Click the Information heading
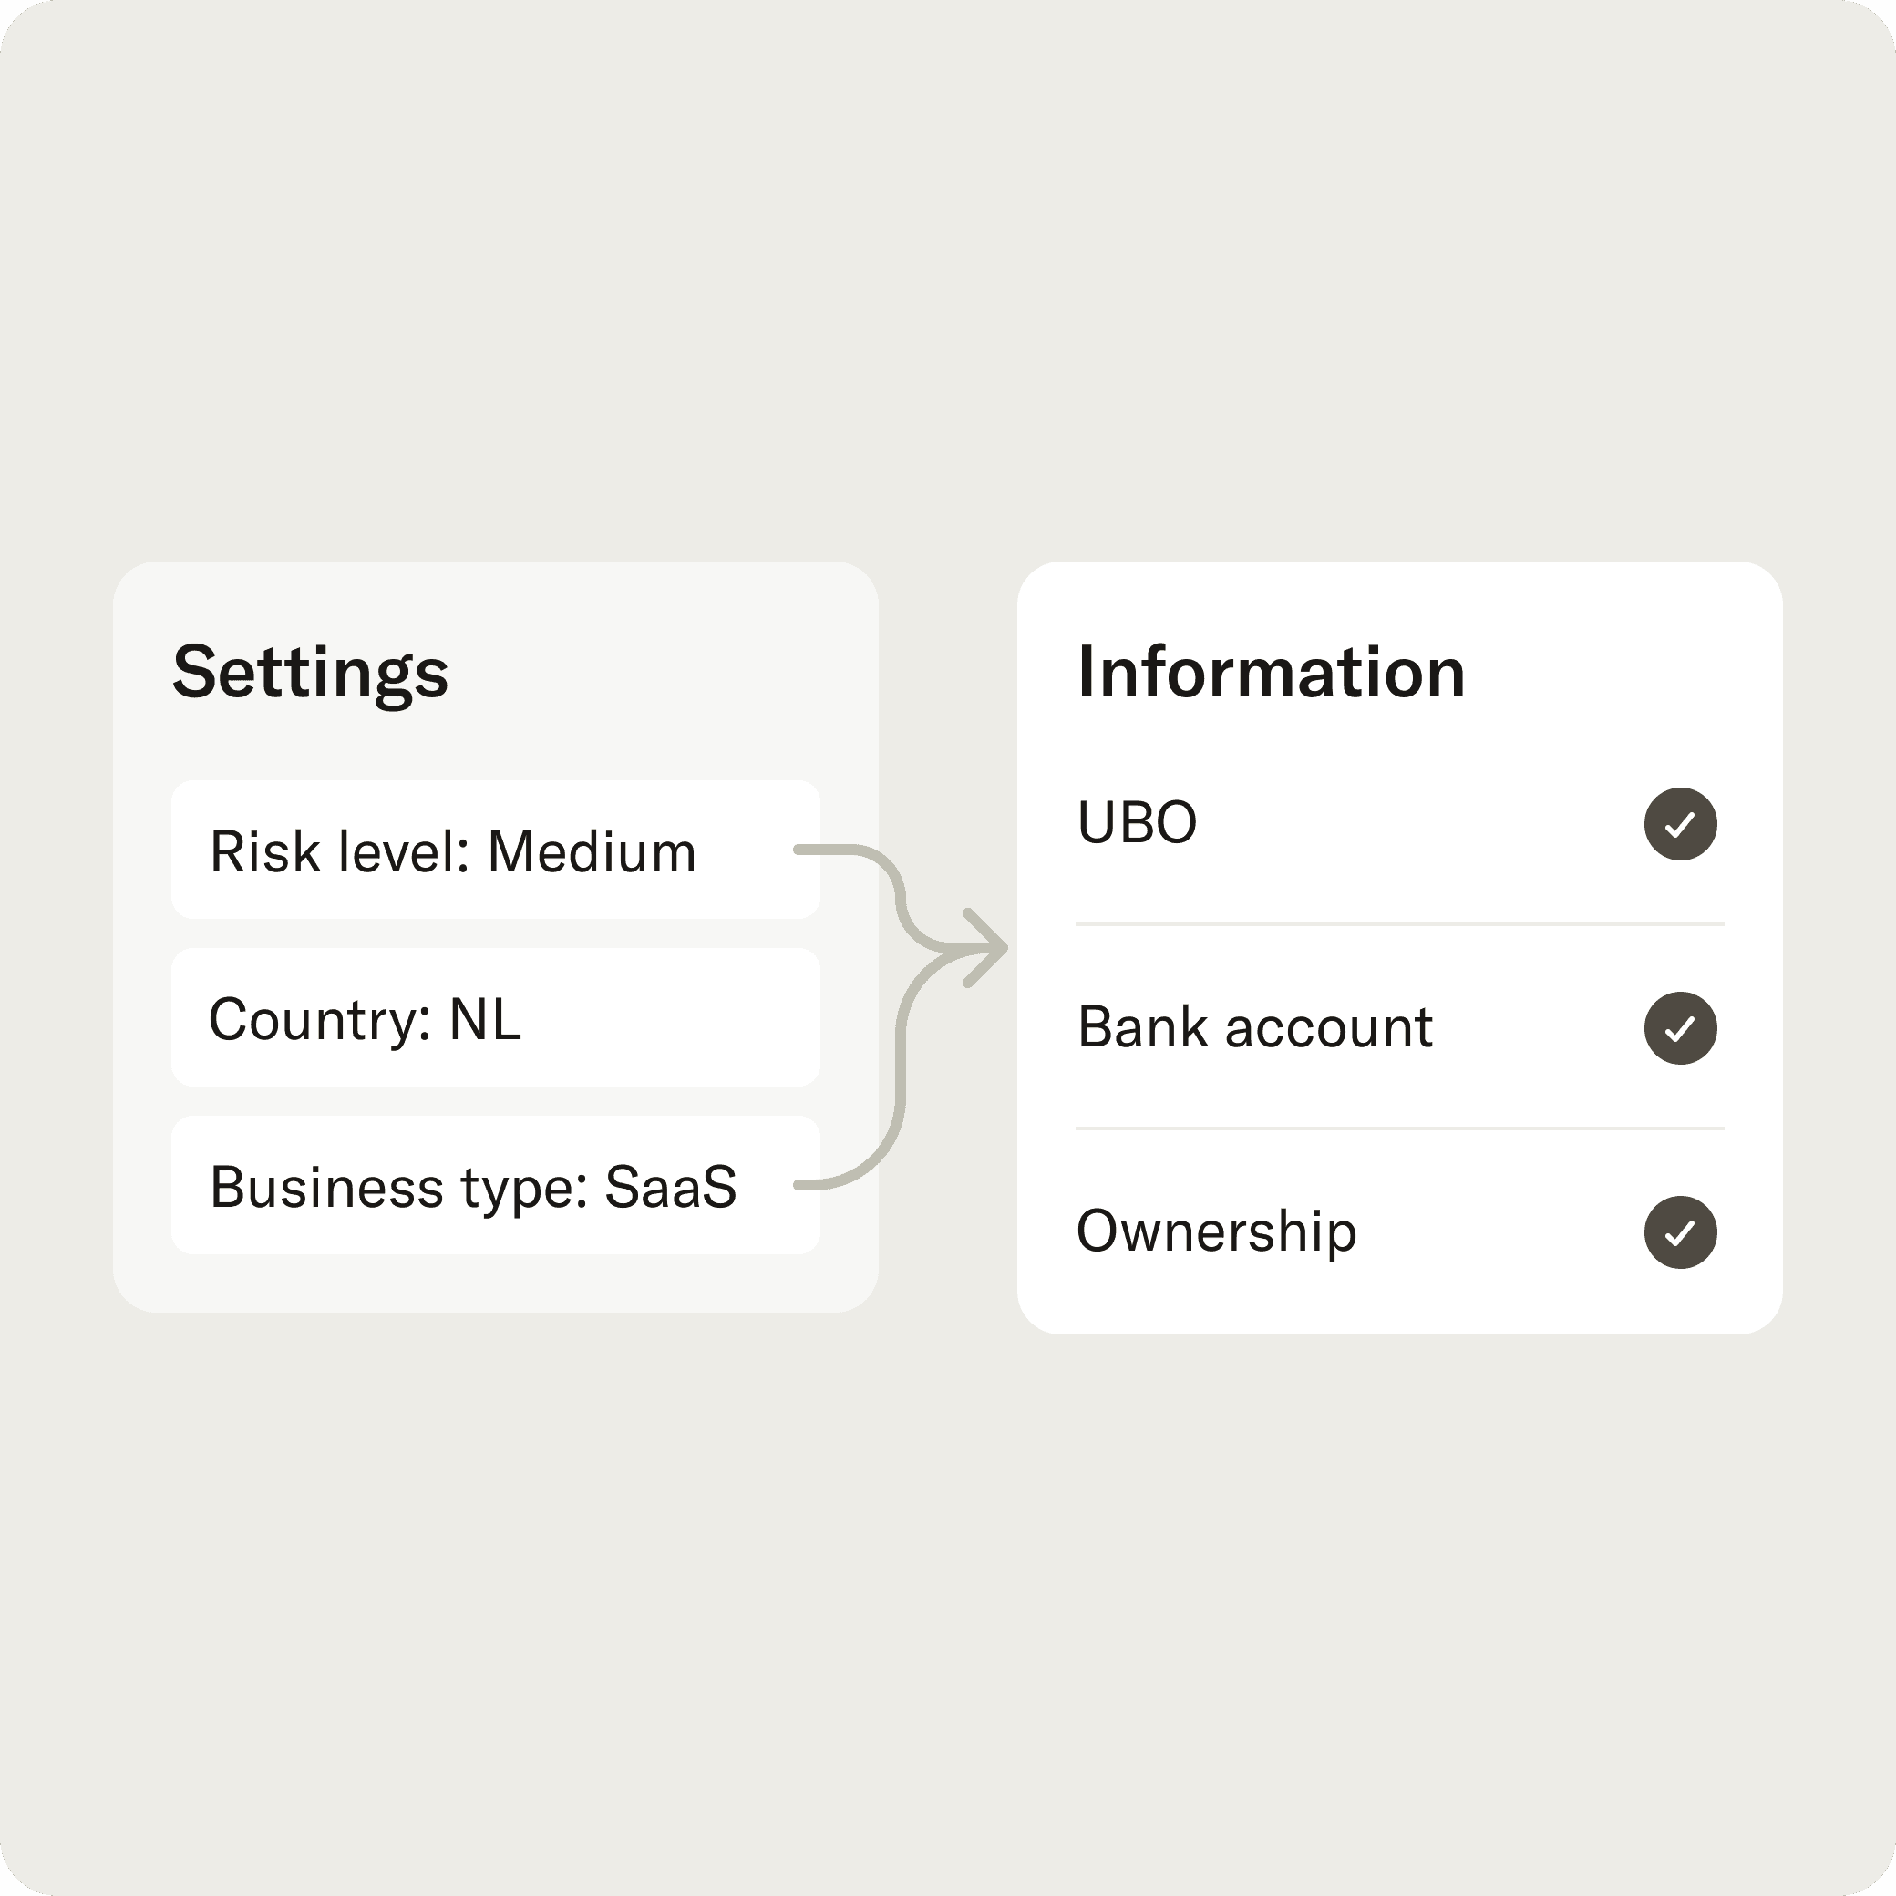This screenshot has height=1896, width=1896. [x=1271, y=672]
